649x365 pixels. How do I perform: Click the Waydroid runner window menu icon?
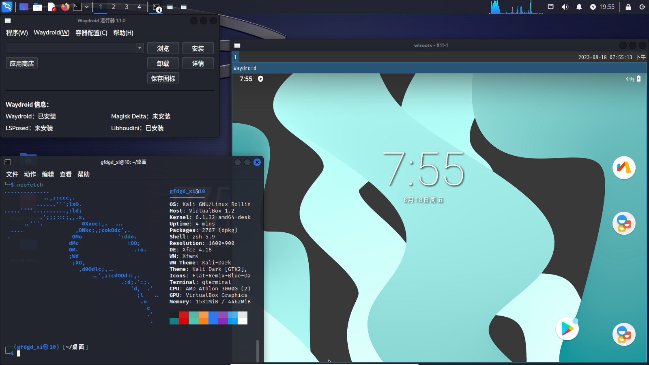pos(8,21)
